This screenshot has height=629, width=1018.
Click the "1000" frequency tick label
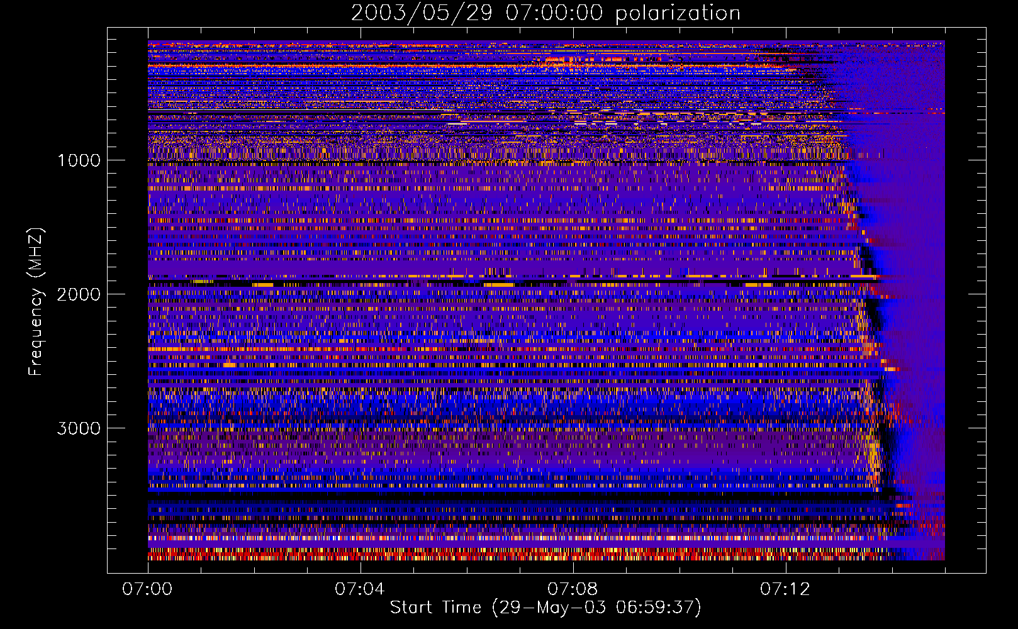pyautogui.click(x=79, y=160)
